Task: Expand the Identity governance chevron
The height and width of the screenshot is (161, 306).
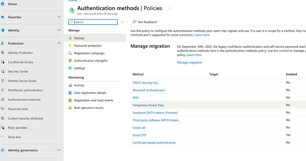Action: pos(59,150)
